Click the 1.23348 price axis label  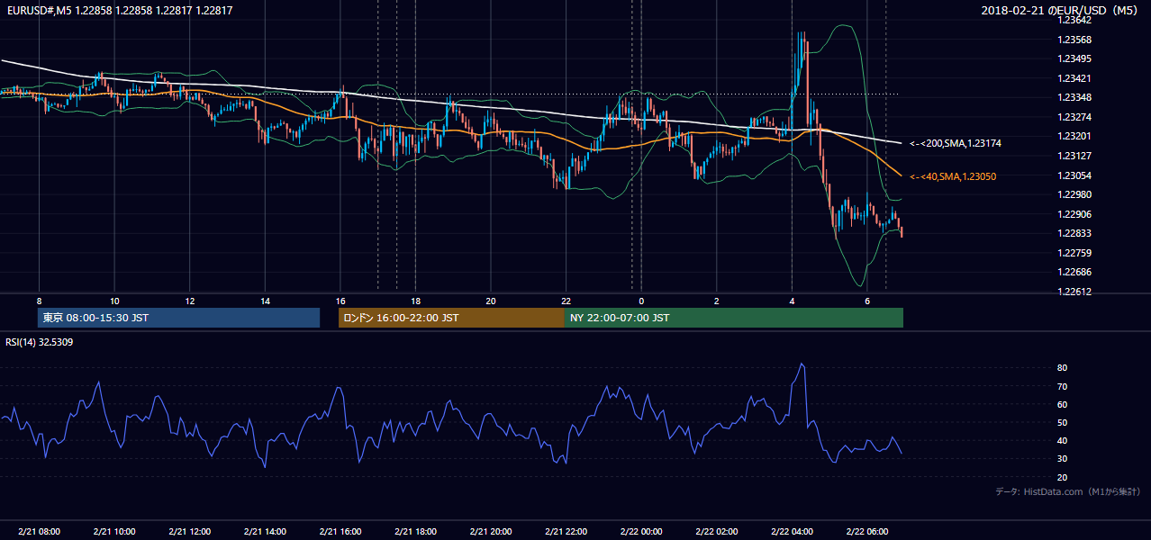[1074, 98]
